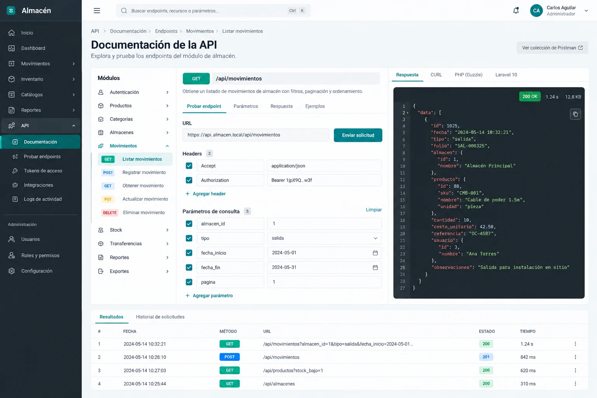Select the Eliminar movimiento DELETE endpoint
Image resolution: width=597 pixels, height=398 pixels.
tap(135, 213)
